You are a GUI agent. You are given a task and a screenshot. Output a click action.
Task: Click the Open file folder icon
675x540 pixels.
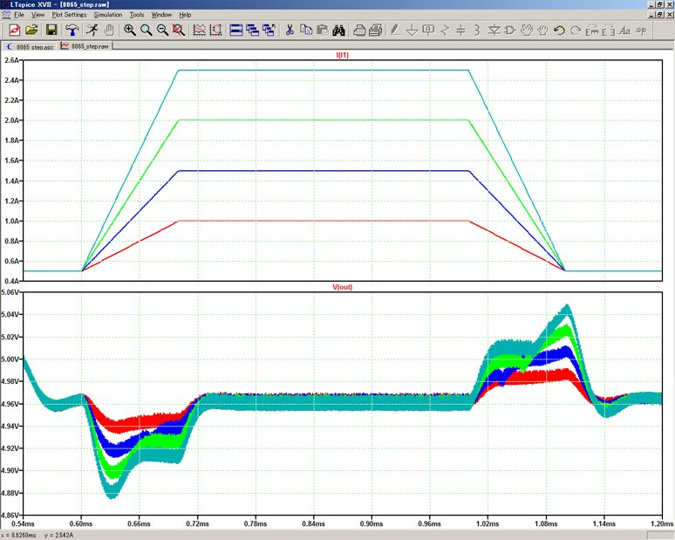[x=31, y=31]
